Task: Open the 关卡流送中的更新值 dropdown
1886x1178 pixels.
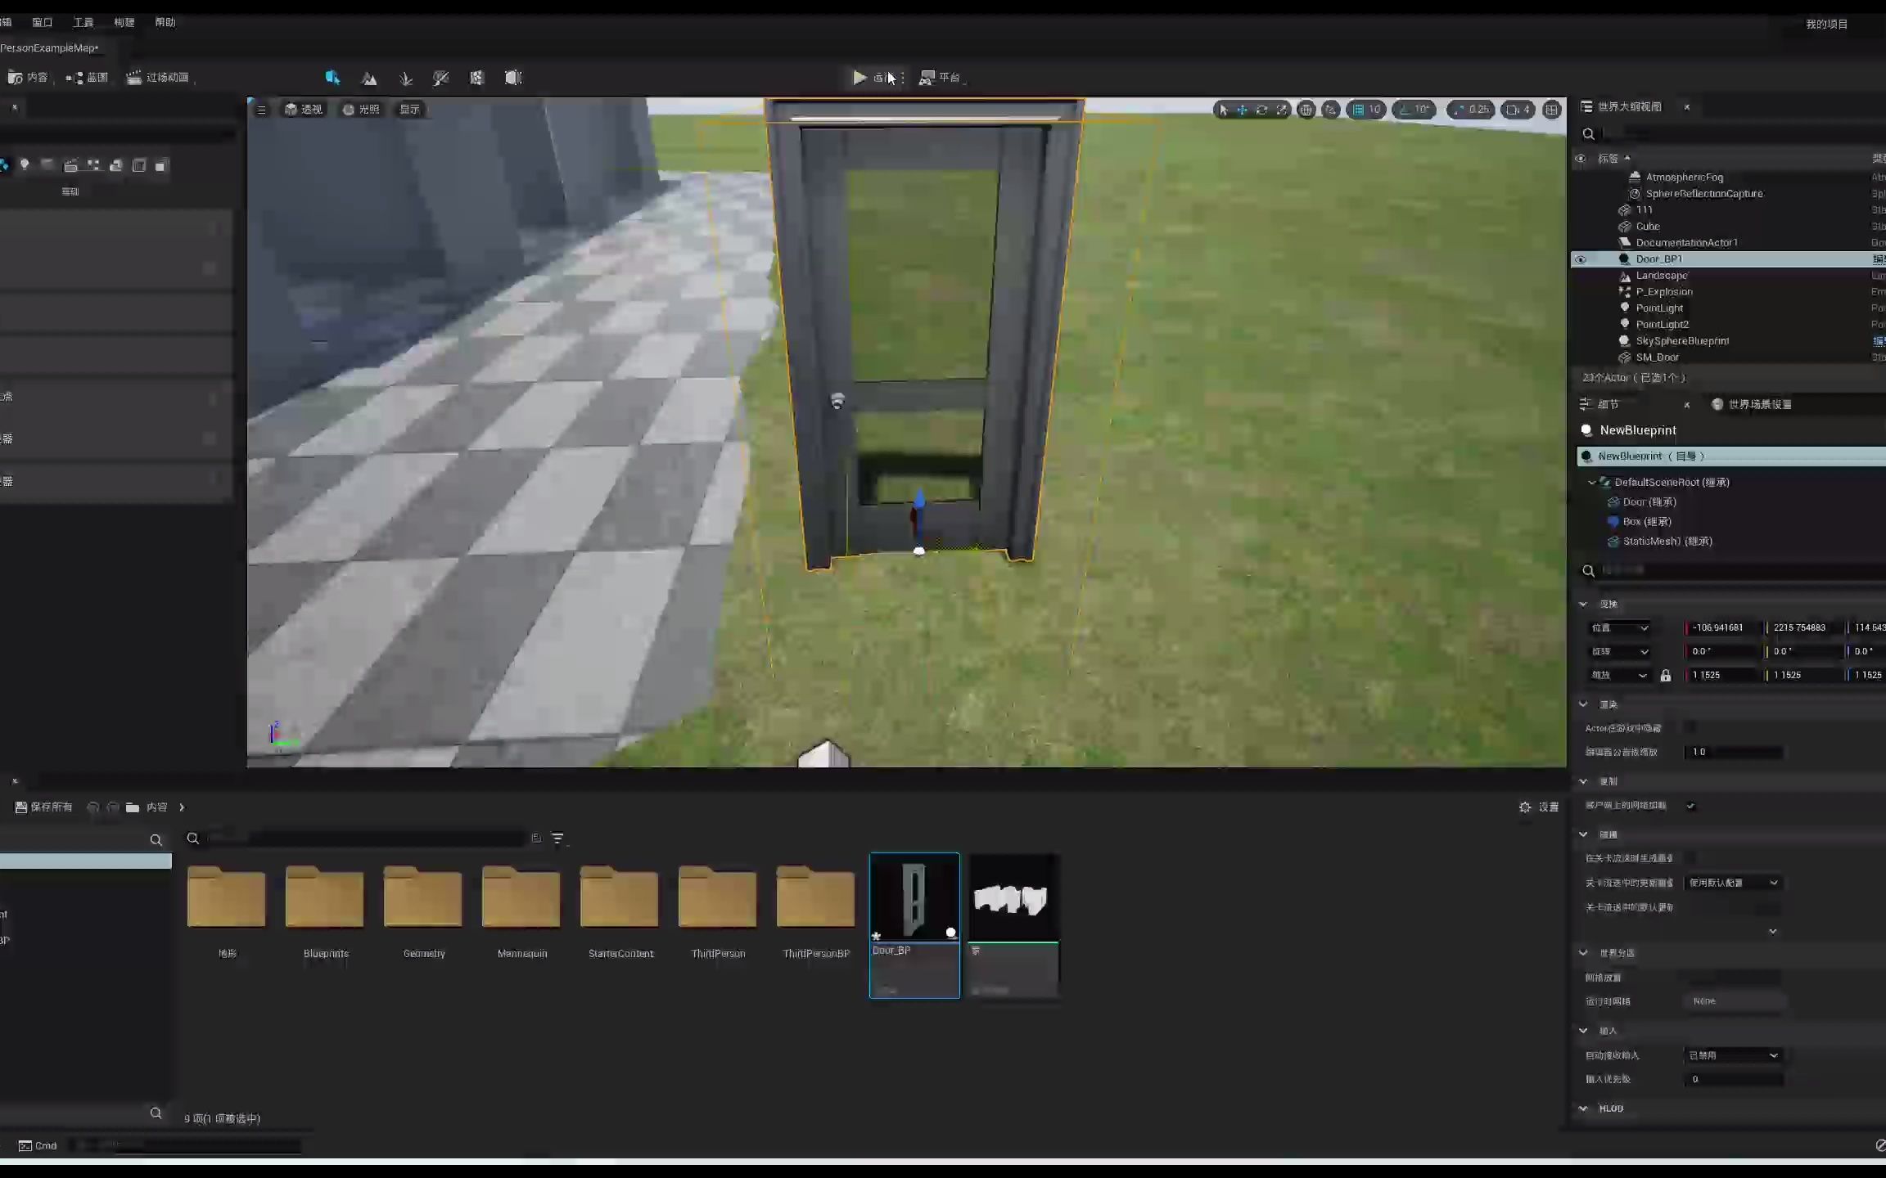Action: point(1734,882)
